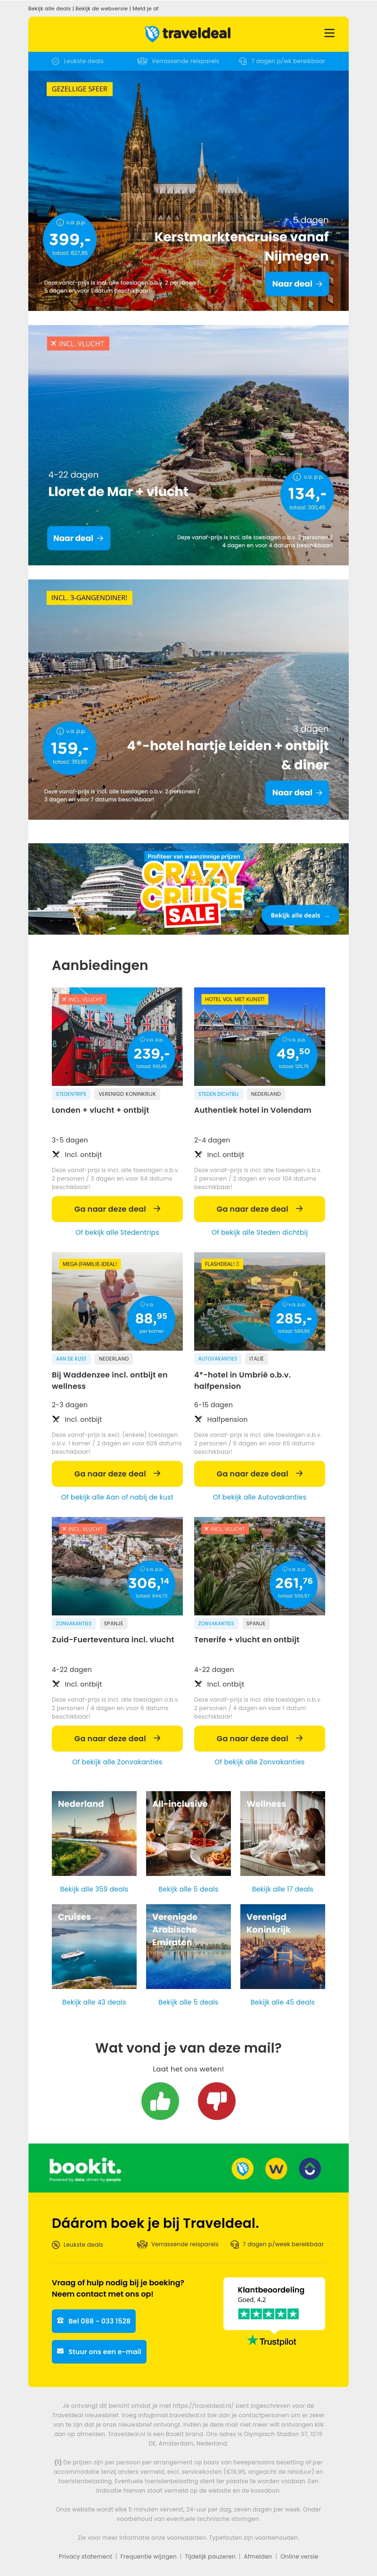Click 'Stuur ons een e-mail' button
The height and width of the screenshot is (2576, 377).
tap(99, 2351)
